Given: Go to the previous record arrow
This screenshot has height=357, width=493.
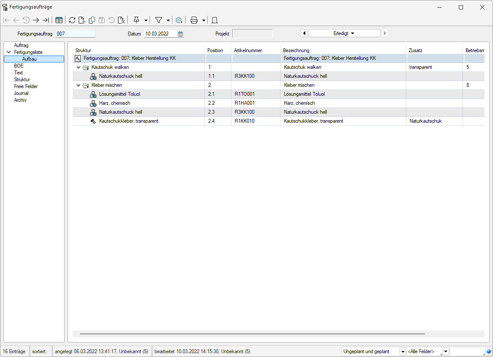Looking at the screenshot, I should [16, 20].
